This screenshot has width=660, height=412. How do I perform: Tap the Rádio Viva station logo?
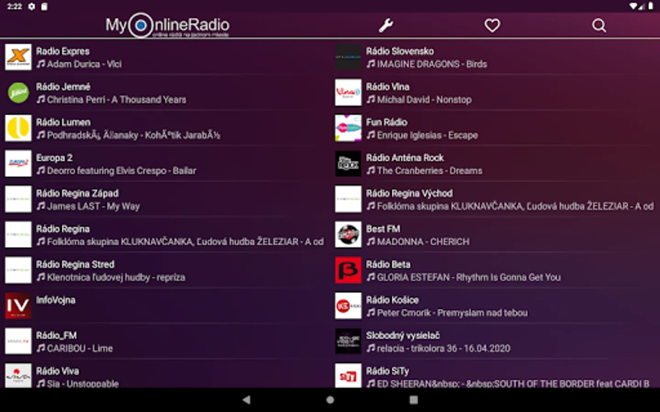tap(18, 376)
